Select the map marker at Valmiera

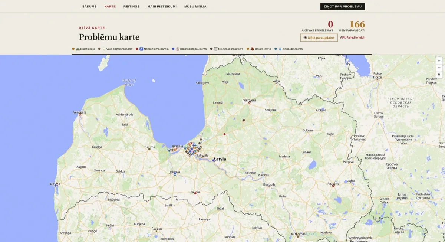250,102
